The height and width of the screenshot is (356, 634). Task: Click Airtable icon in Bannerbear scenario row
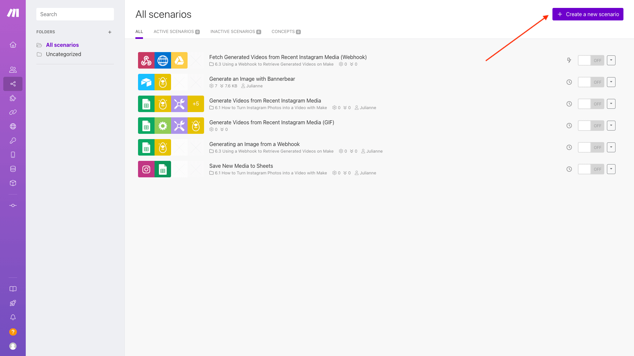(146, 82)
